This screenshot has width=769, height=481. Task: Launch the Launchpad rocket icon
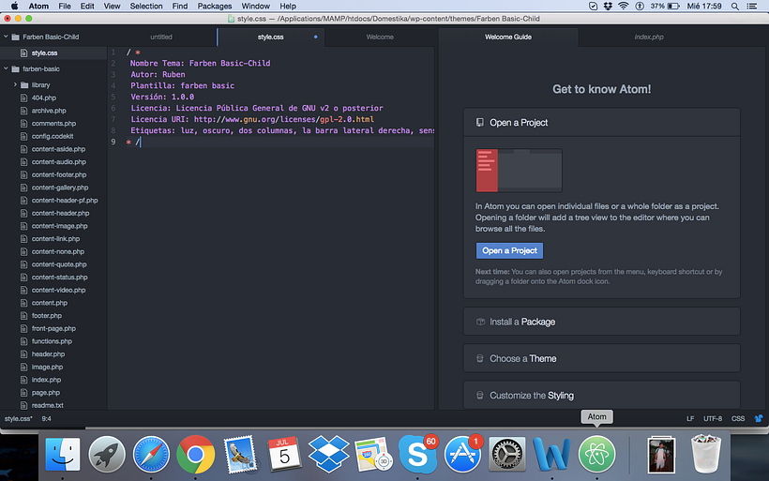point(107,455)
